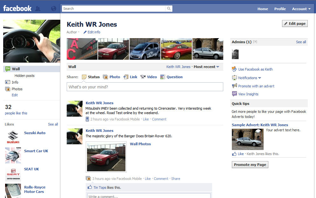Click the search magnifier icon
This screenshot has width=316, height=198.
point(169,9)
